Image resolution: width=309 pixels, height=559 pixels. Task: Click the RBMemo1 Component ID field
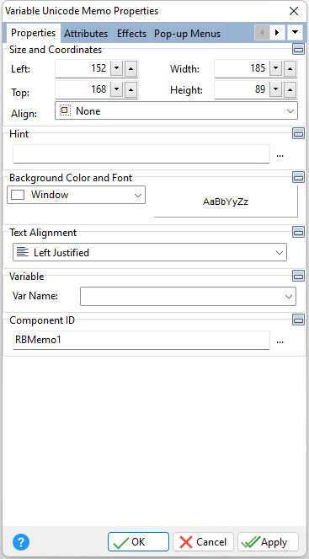(141, 340)
